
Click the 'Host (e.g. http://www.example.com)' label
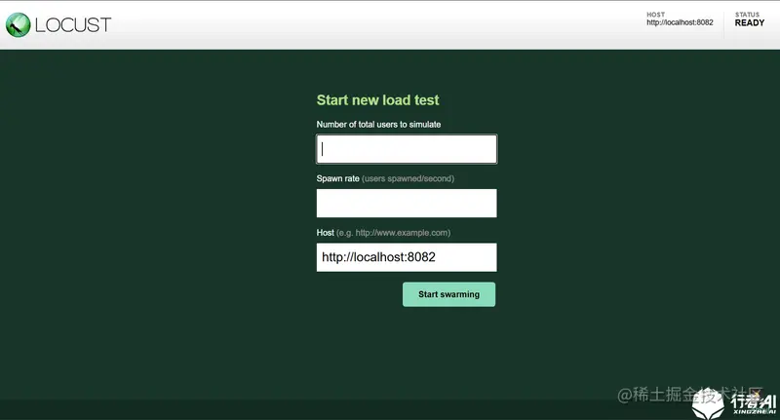coord(383,233)
